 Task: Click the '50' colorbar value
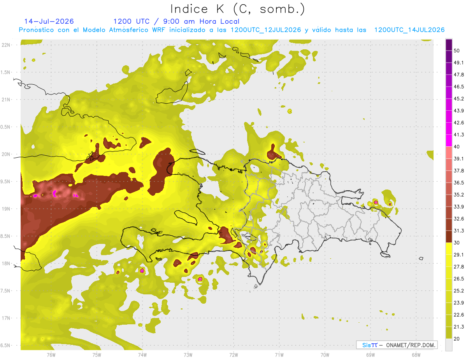457,50
